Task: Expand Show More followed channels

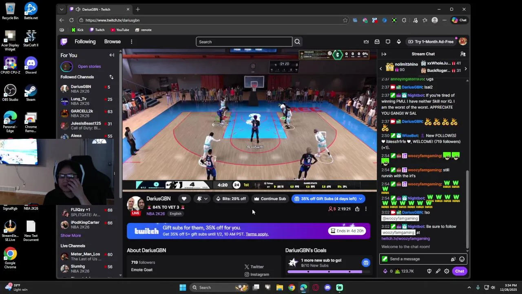Action: (x=71, y=235)
